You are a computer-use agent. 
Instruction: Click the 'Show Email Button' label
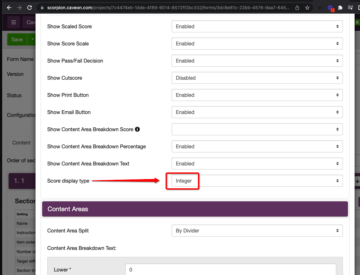69,112
